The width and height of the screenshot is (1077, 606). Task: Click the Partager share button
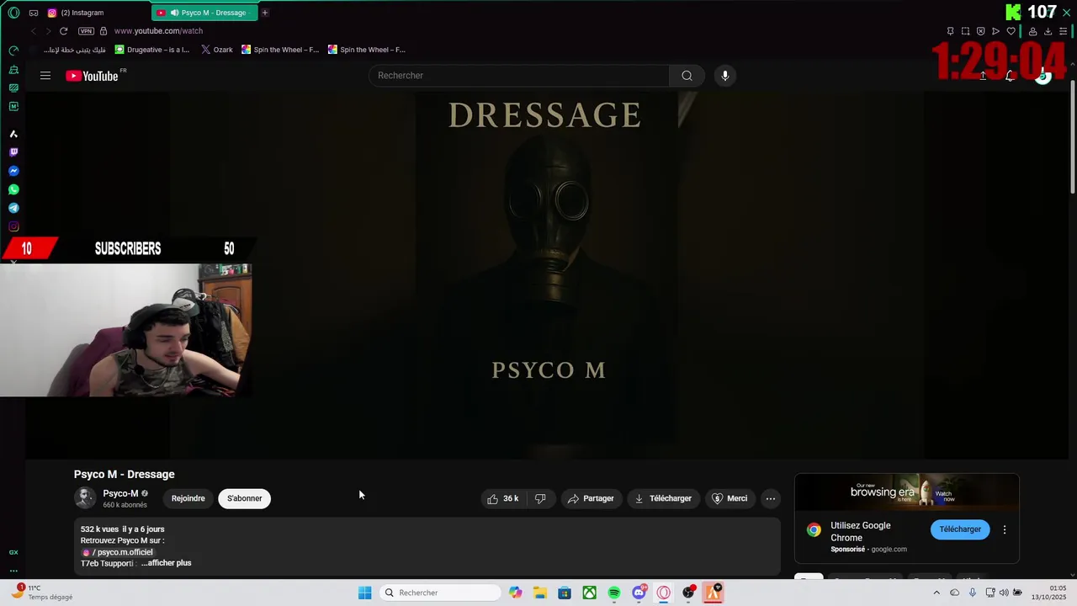point(592,498)
